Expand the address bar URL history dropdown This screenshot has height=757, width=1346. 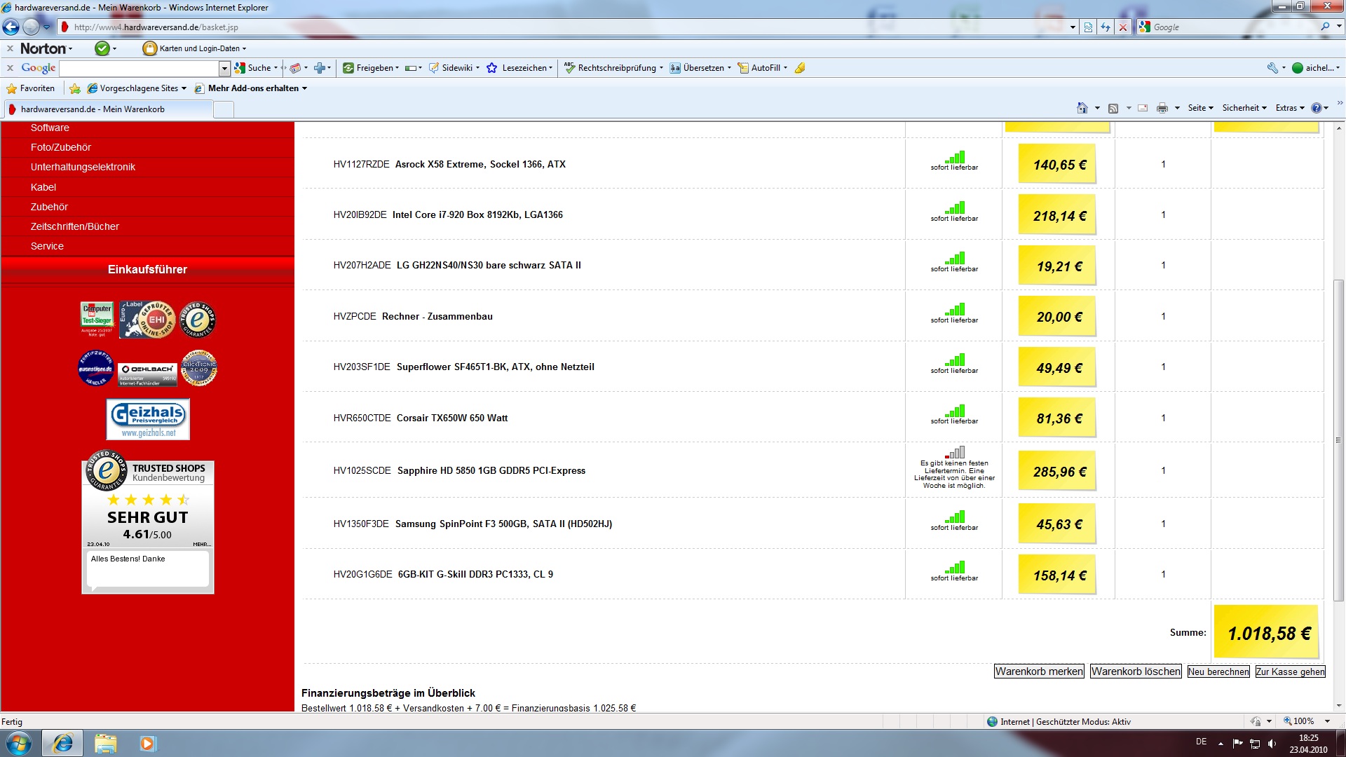tap(1073, 27)
